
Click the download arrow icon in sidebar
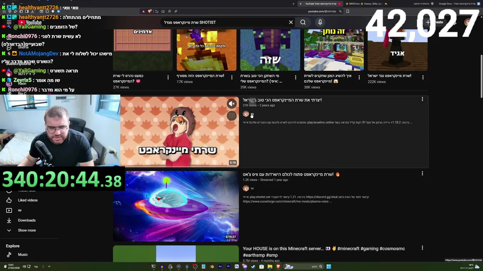(x=9, y=220)
